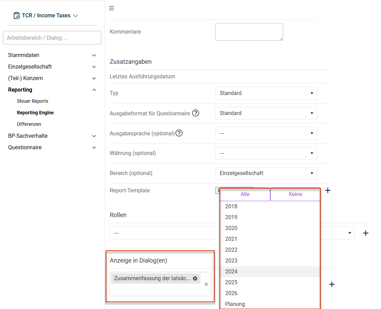Add a role with the Rollen plus icon

pyautogui.click(x=366, y=233)
